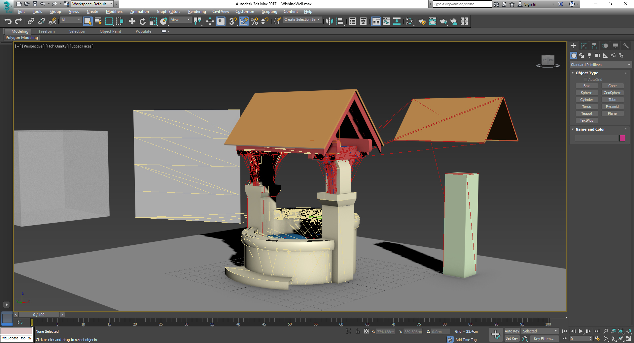This screenshot has width=634, height=343.
Task: Click the Set Key button
Action: click(x=511, y=338)
